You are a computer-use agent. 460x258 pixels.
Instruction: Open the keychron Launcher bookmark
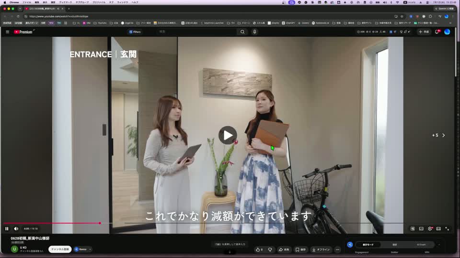click(x=212, y=23)
